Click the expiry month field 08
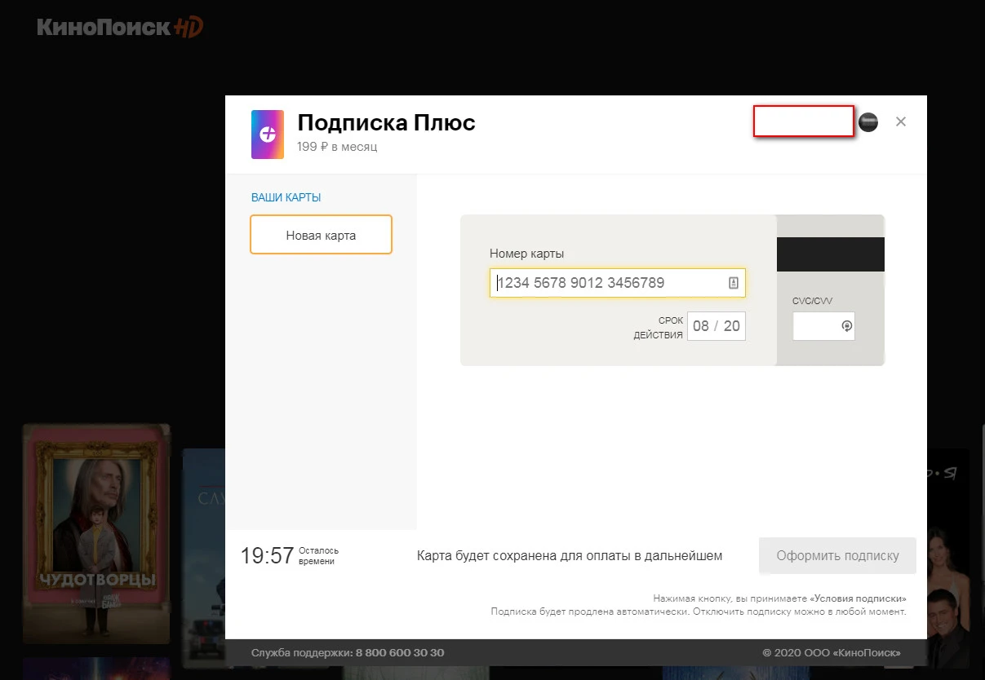Image resolution: width=985 pixels, height=680 pixels. (x=700, y=326)
